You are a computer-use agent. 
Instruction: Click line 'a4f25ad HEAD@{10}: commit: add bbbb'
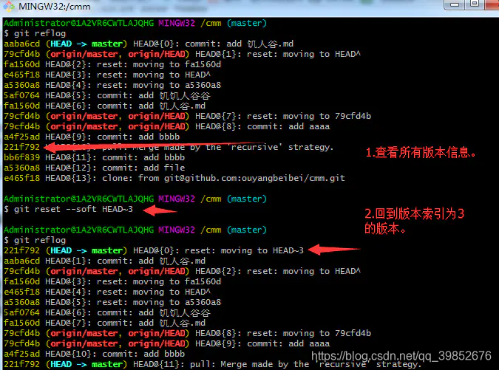pyautogui.click(x=94, y=354)
